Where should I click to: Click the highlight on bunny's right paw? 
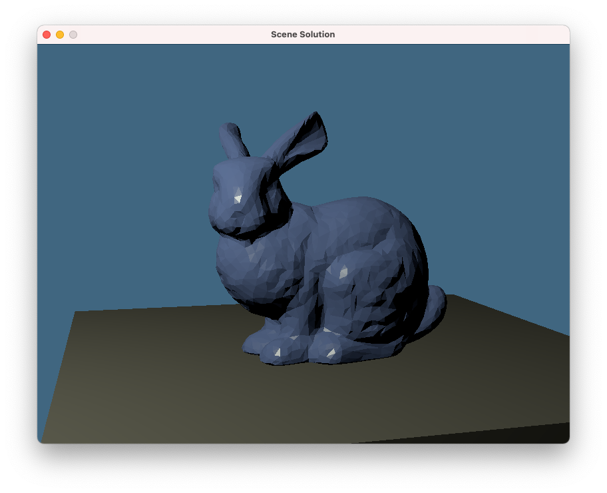(330, 352)
